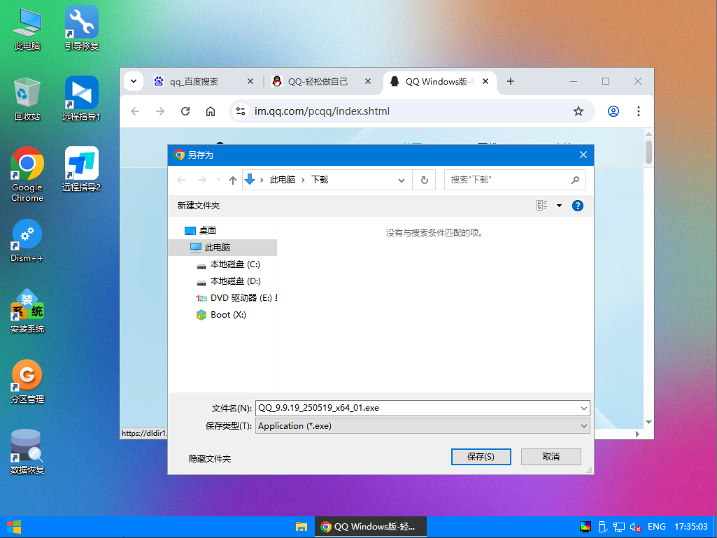Open 安装系统 desktop shortcut
Image resolution: width=717 pixels, height=538 pixels.
coord(27,311)
